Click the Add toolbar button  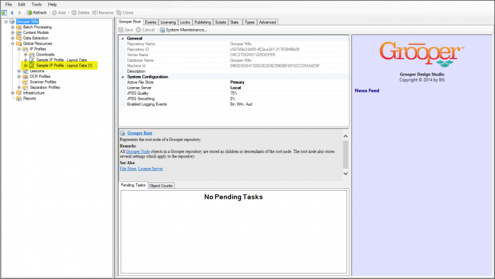click(60, 12)
